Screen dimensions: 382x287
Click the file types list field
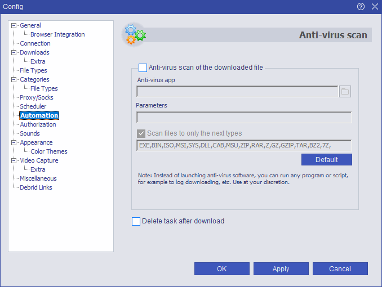pos(244,145)
